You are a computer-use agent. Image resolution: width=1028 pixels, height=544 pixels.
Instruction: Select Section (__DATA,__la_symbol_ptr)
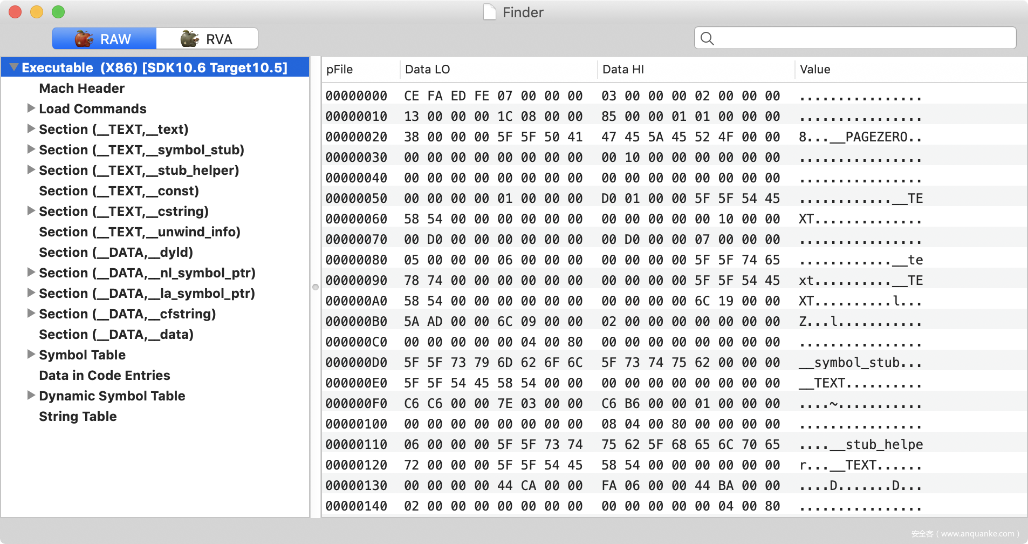147,293
